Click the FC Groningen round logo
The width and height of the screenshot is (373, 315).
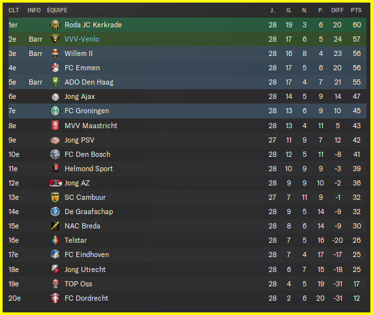coord(55,111)
